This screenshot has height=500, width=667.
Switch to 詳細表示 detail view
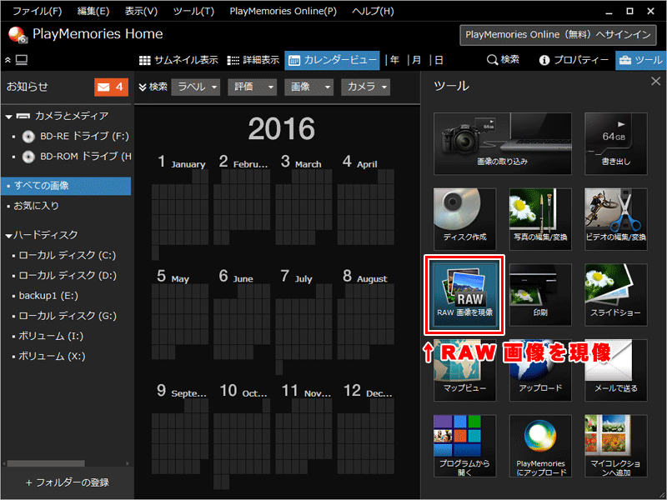click(253, 60)
